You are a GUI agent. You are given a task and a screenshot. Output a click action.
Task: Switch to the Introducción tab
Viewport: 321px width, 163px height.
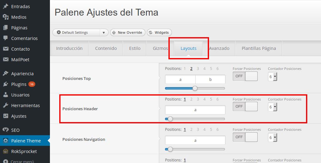tap(69, 48)
